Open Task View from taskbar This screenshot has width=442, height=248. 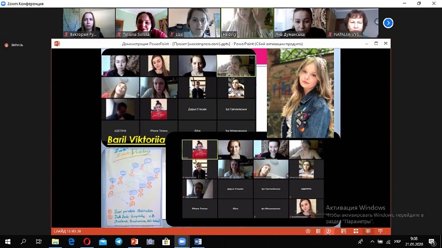coord(39,242)
